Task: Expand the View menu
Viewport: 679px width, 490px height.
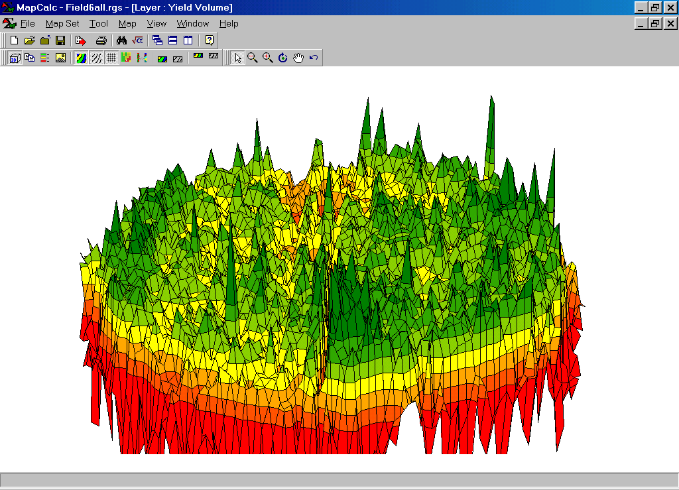Action: click(156, 23)
